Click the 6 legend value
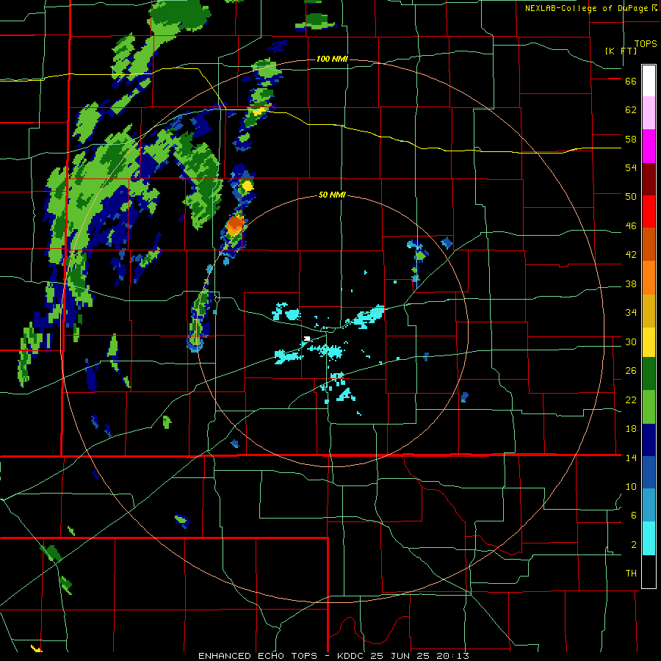 coord(634,516)
